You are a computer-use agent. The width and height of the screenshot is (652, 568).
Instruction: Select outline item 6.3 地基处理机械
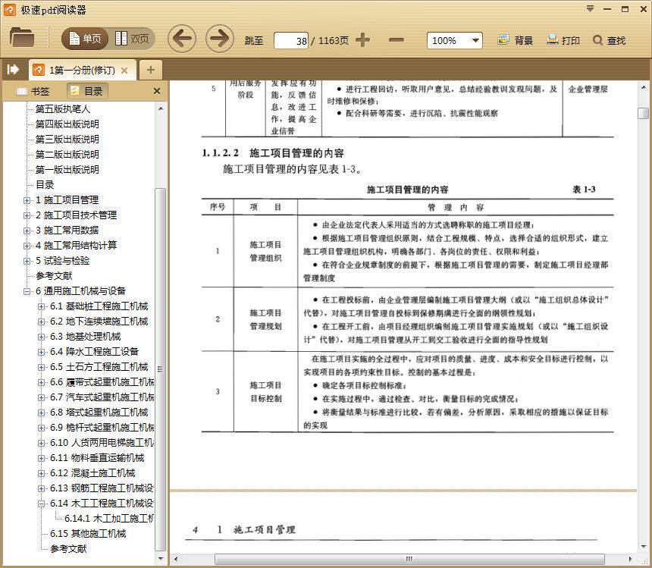pos(85,337)
